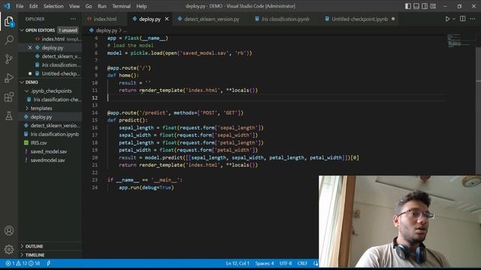The width and height of the screenshot is (481, 270).
Task: Click the editor minimap code preview
Action: click(x=459, y=40)
